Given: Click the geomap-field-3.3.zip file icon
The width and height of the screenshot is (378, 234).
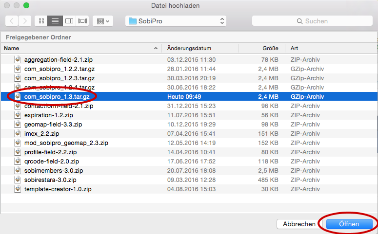Looking at the screenshot, I should 18,124.
